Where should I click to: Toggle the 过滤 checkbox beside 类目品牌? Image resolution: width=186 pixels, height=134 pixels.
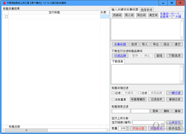pos(140,93)
